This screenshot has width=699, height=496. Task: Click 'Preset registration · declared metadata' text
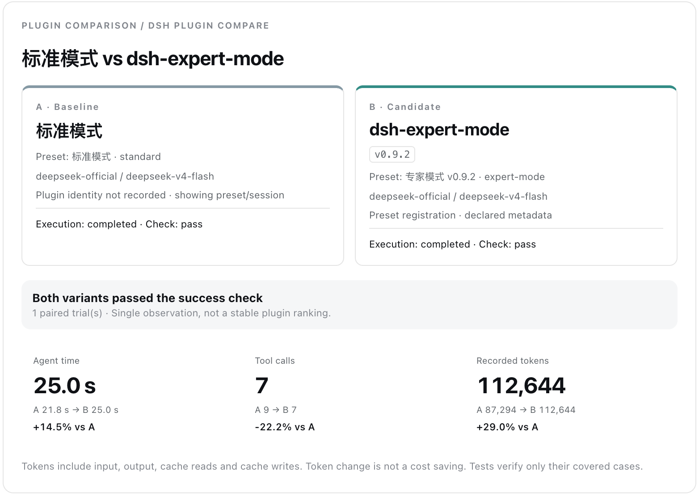(460, 215)
